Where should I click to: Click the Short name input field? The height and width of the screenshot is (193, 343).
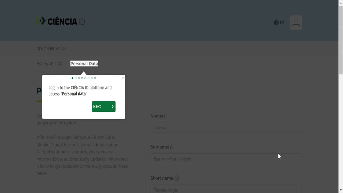pyautogui.click(x=226, y=189)
